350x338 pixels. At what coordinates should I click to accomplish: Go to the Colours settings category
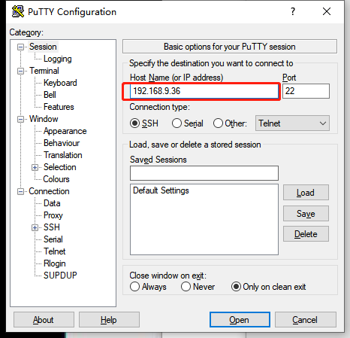(x=56, y=179)
